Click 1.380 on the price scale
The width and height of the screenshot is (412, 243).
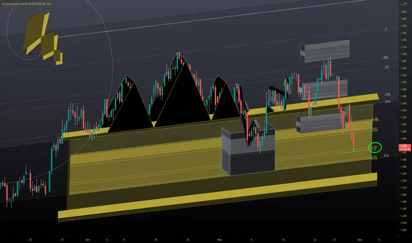(x=403, y=167)
